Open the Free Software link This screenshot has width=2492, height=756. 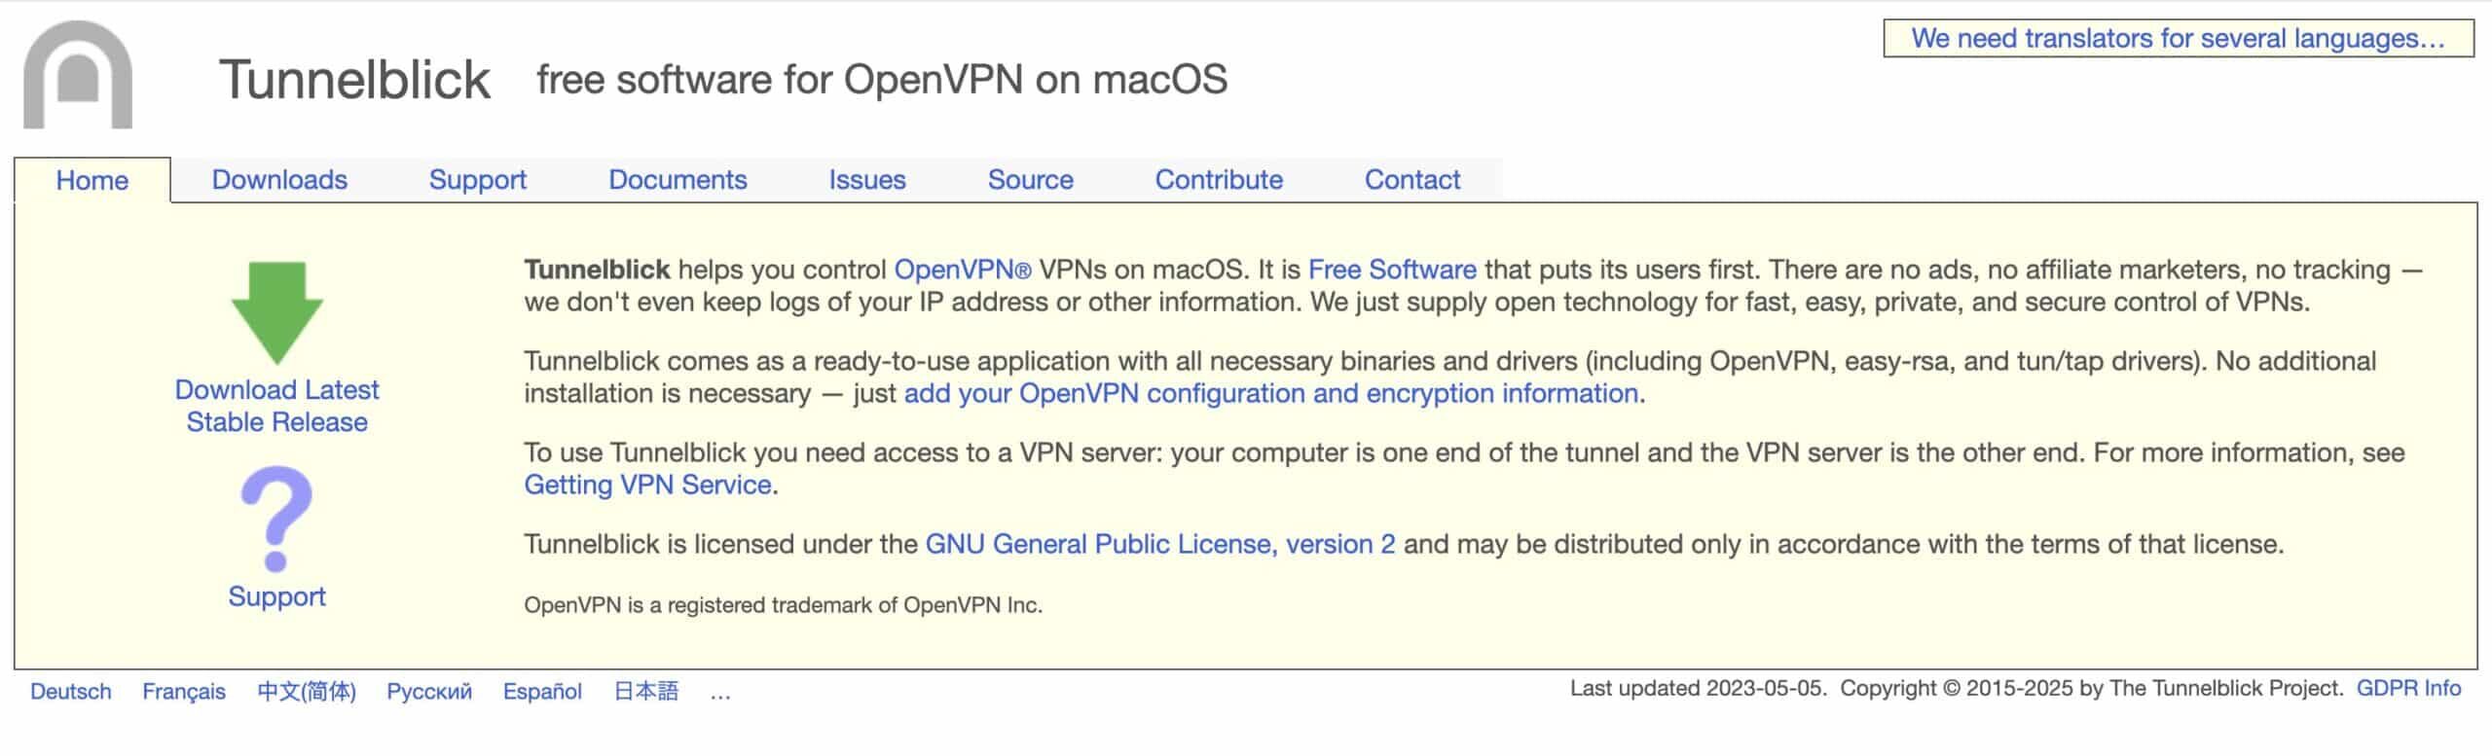coord(1392,270)
